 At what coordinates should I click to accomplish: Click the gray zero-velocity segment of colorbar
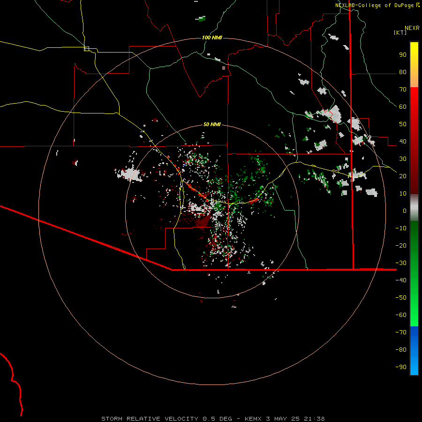pos(414,208)
